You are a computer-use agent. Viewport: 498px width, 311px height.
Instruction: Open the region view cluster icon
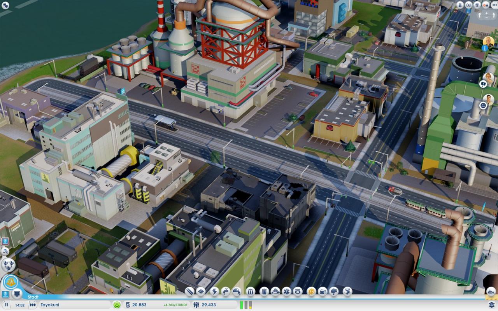pyautogui.click(x=9, y=265)
